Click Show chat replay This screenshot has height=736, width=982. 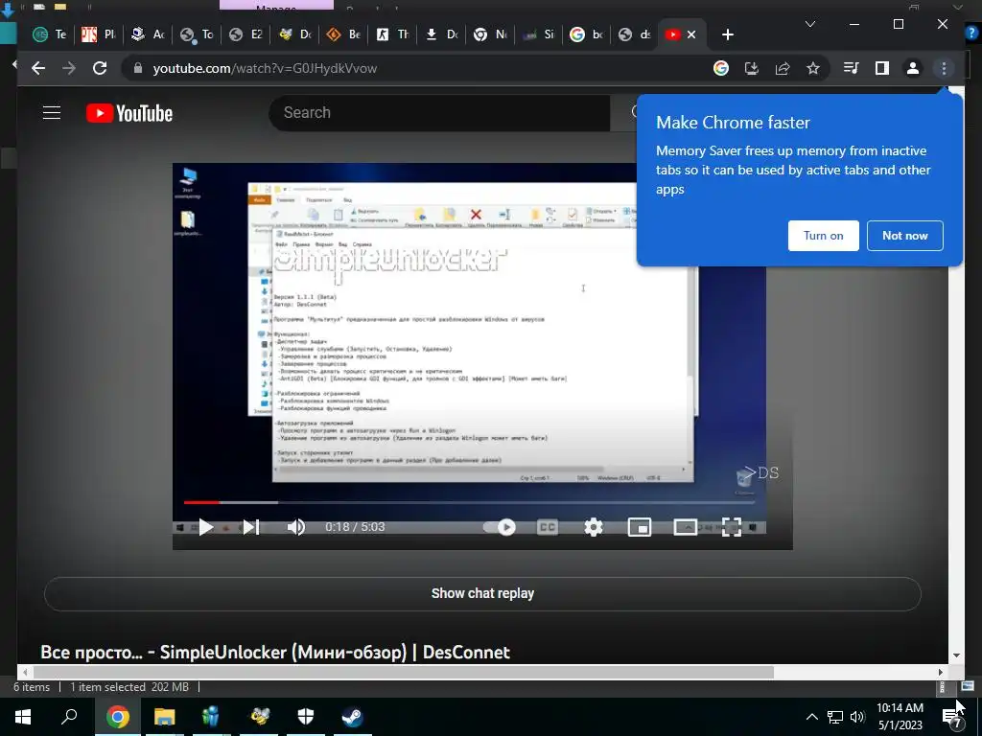482,593
